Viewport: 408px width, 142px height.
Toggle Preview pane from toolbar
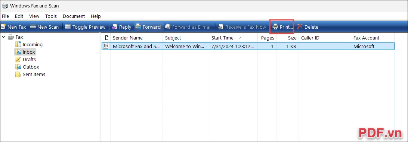85,27
